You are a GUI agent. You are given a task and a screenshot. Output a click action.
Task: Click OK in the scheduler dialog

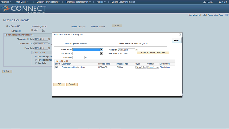59,85
